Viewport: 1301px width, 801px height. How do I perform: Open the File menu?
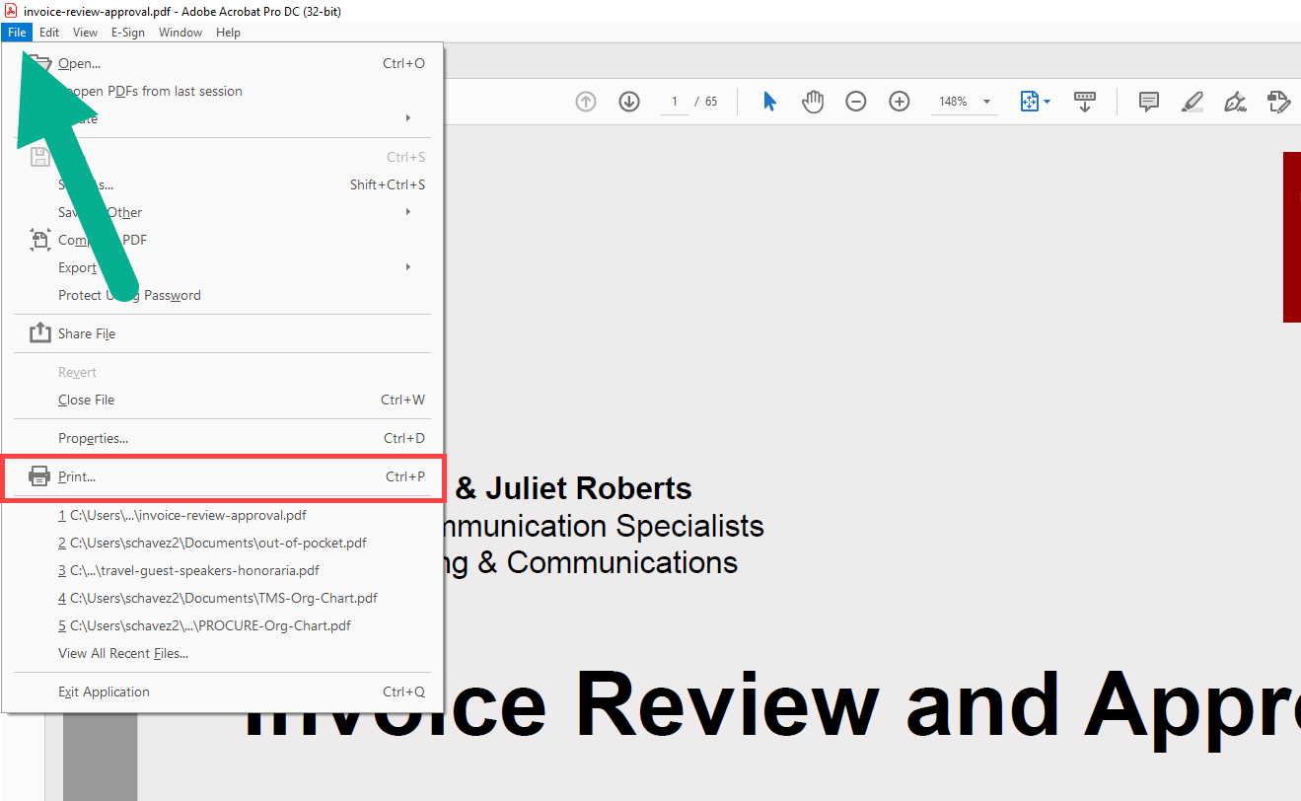(17, 33)
